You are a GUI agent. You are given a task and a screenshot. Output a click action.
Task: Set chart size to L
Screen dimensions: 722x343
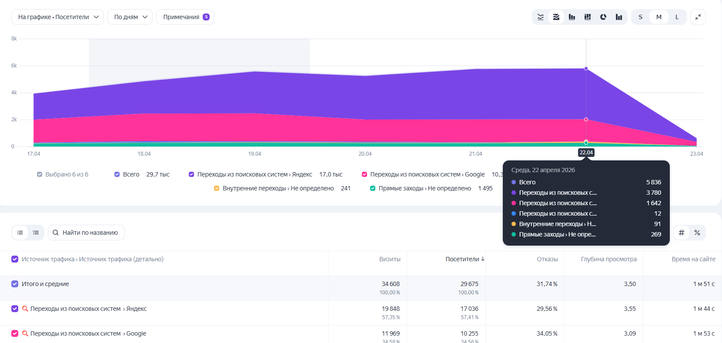tap(677, 17)
